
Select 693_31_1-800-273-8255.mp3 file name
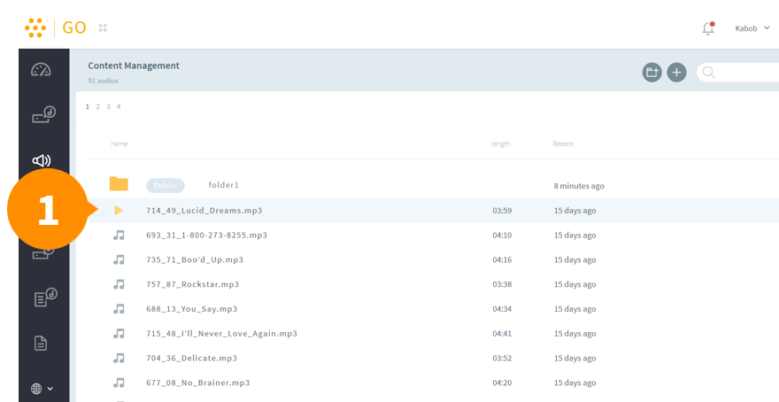pyautogui.click(x=206, y=235)
